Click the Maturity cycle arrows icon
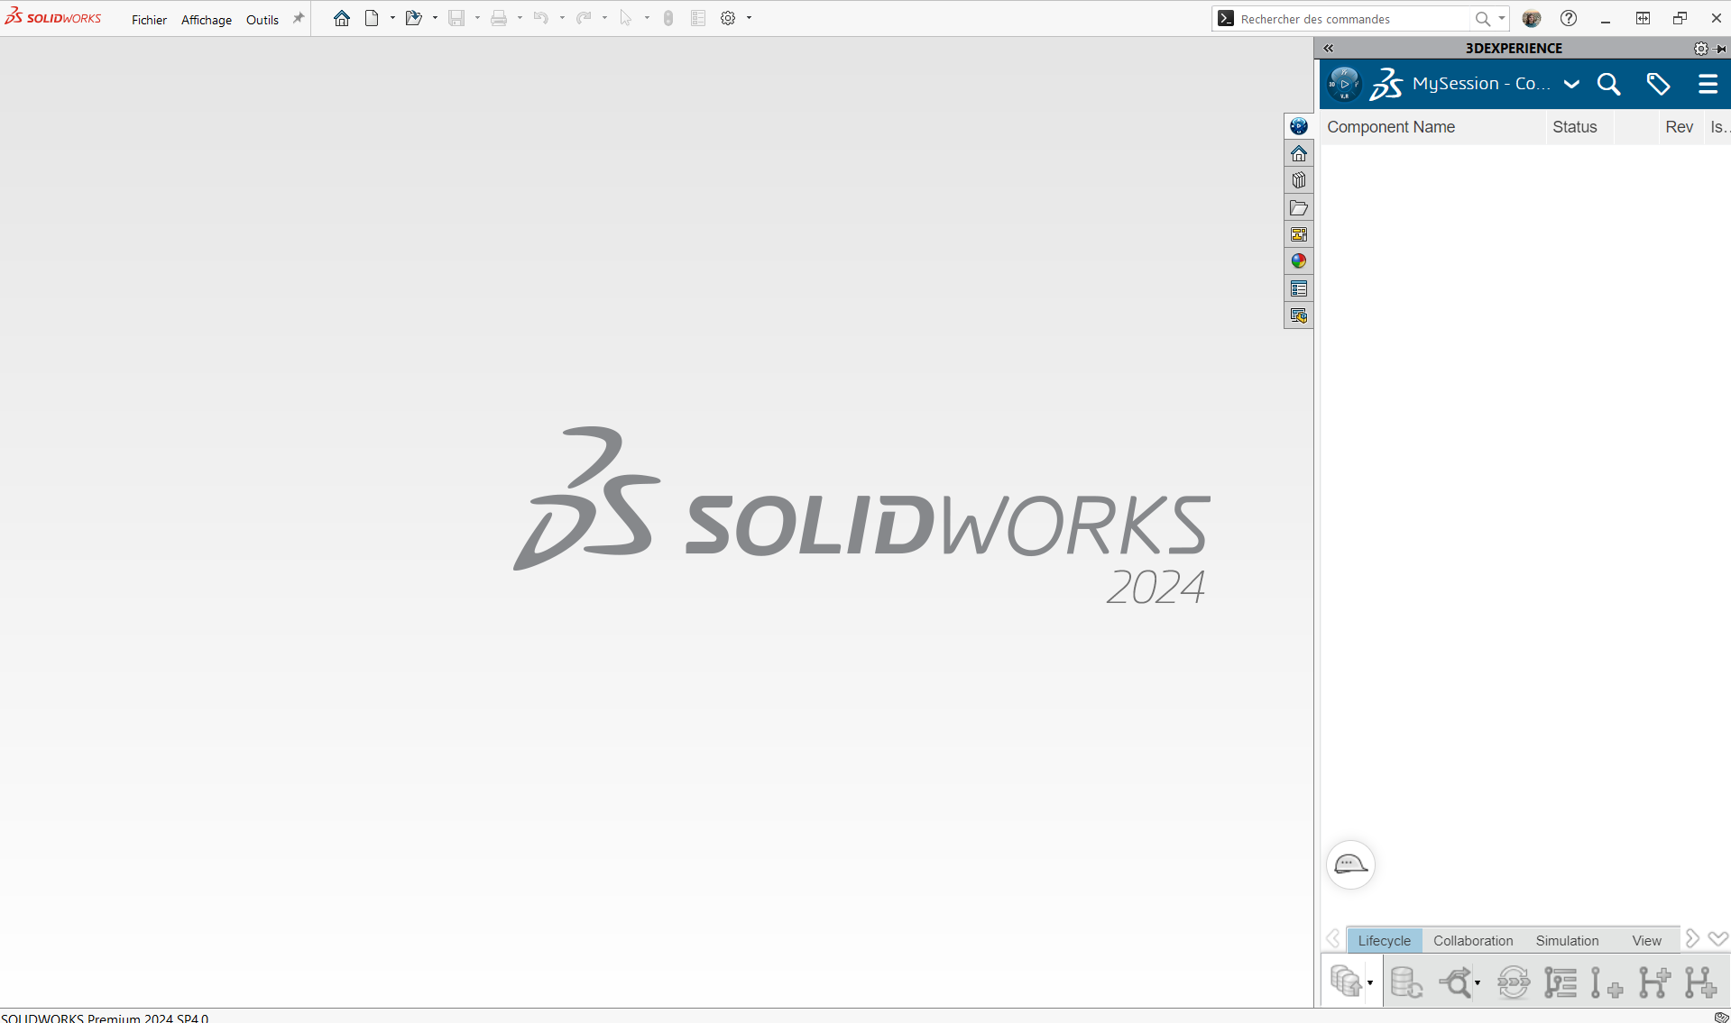 pyautogui.click(x=1514, y=982)
